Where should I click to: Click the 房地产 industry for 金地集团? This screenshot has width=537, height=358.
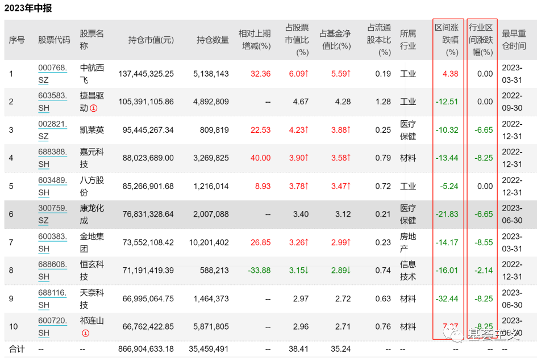pyautogui.click(x=408, y=243)
